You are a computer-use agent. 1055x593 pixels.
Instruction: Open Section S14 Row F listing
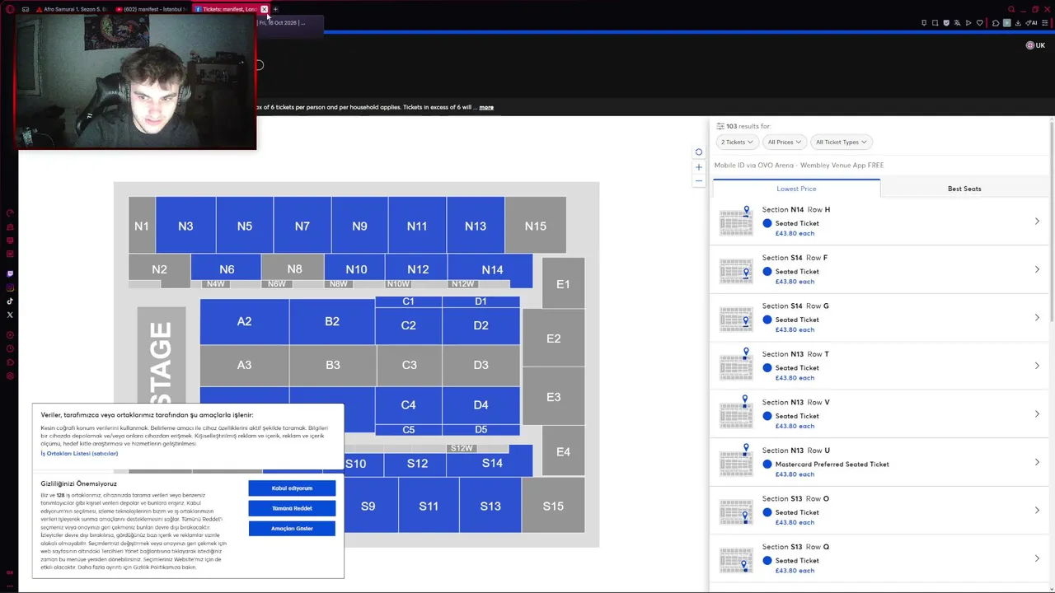(x=880, y=269)
